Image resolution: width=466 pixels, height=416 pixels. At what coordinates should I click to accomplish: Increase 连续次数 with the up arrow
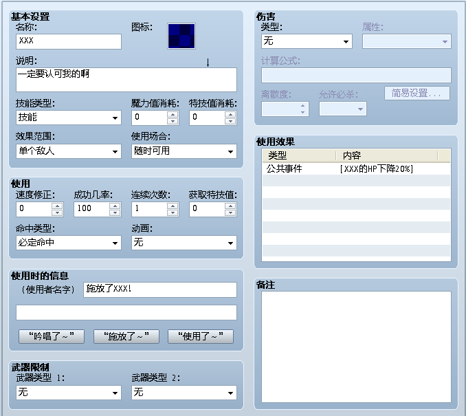(x=173, y=206)
